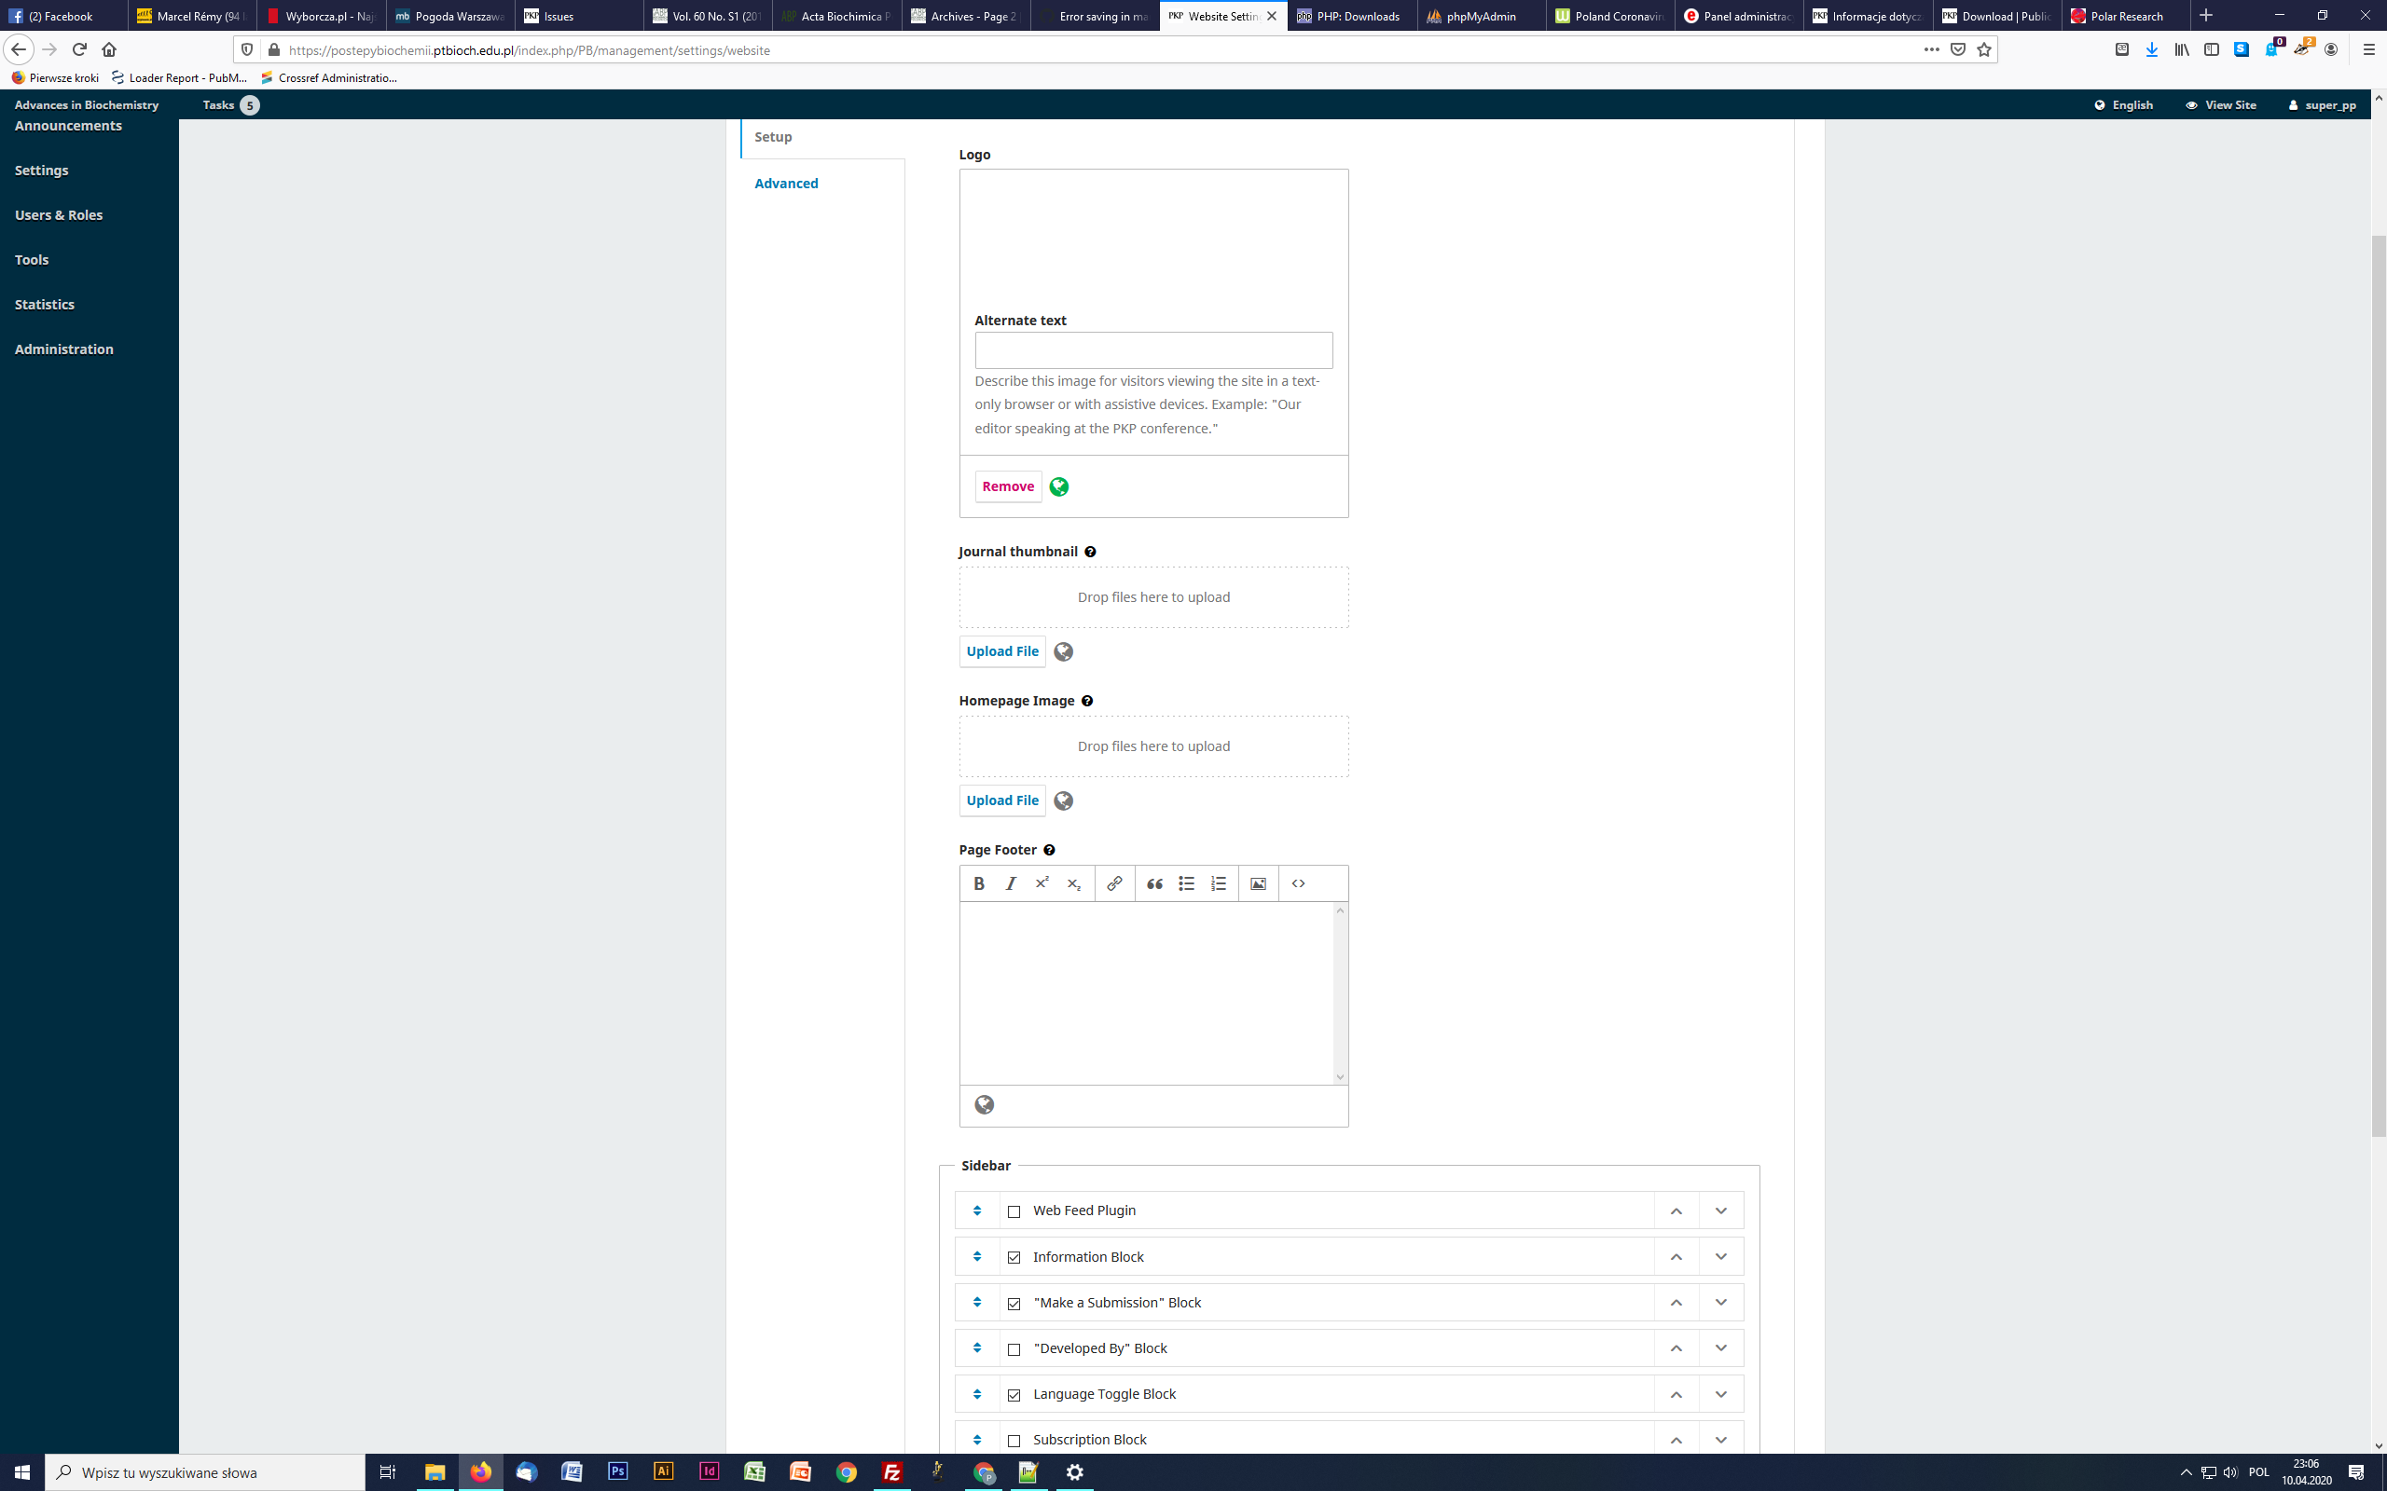Click the Windows Start button
The image size is (2387, 1491).
(x=21, y=1472)
